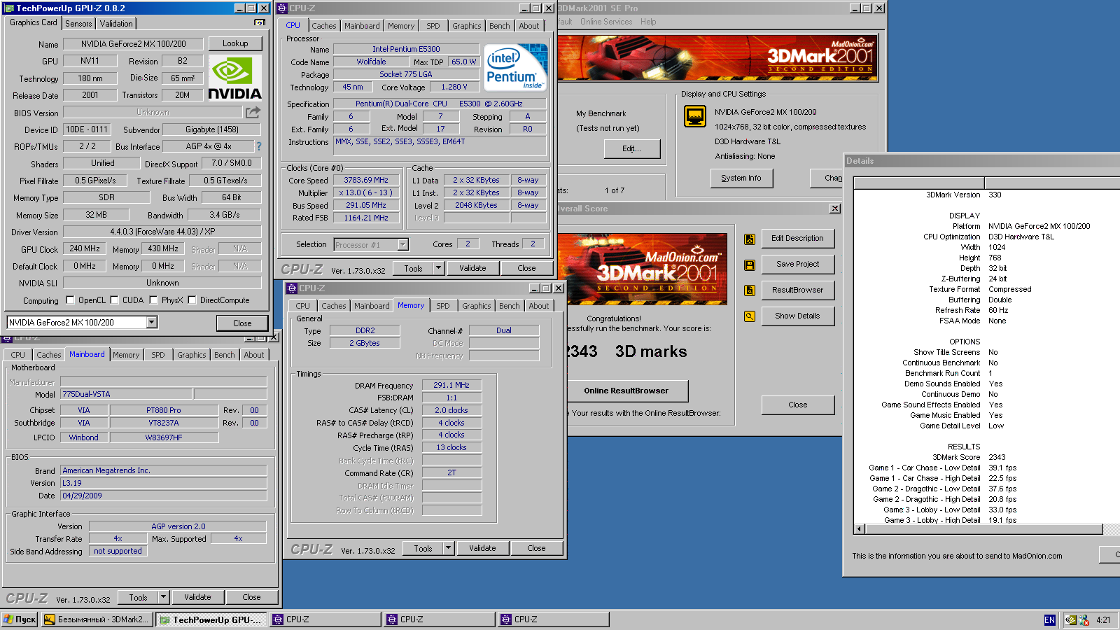
Task: Click the Lookup button in GPU-Z
Action: [x=235, y=43]
